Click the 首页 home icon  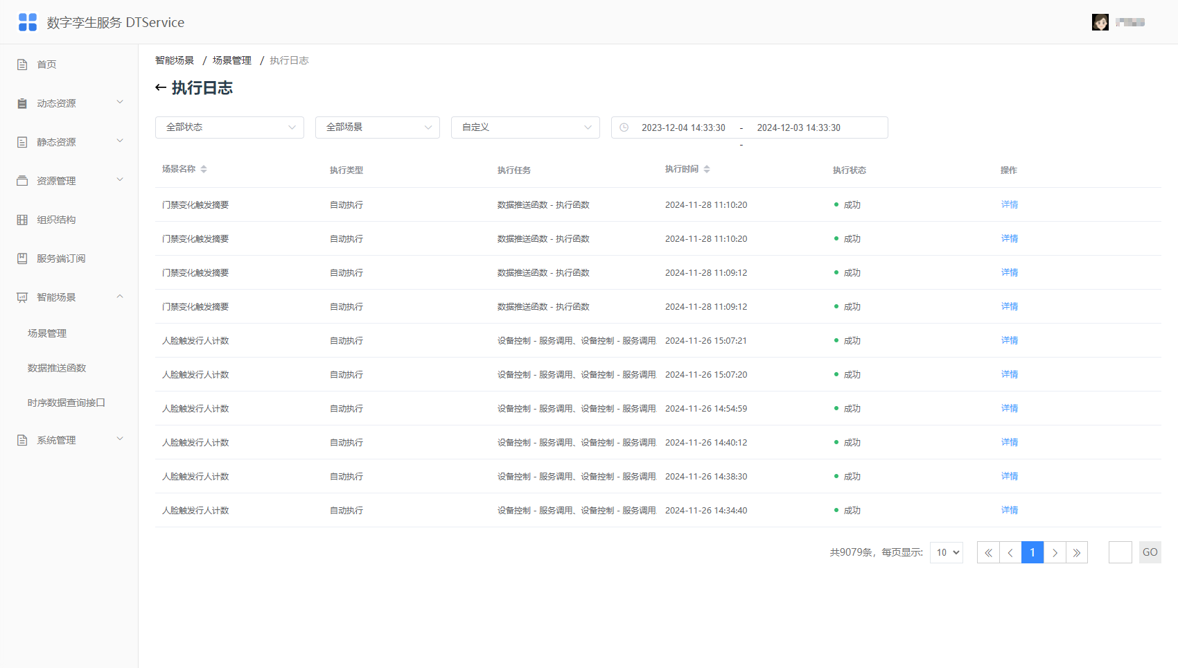22,64
